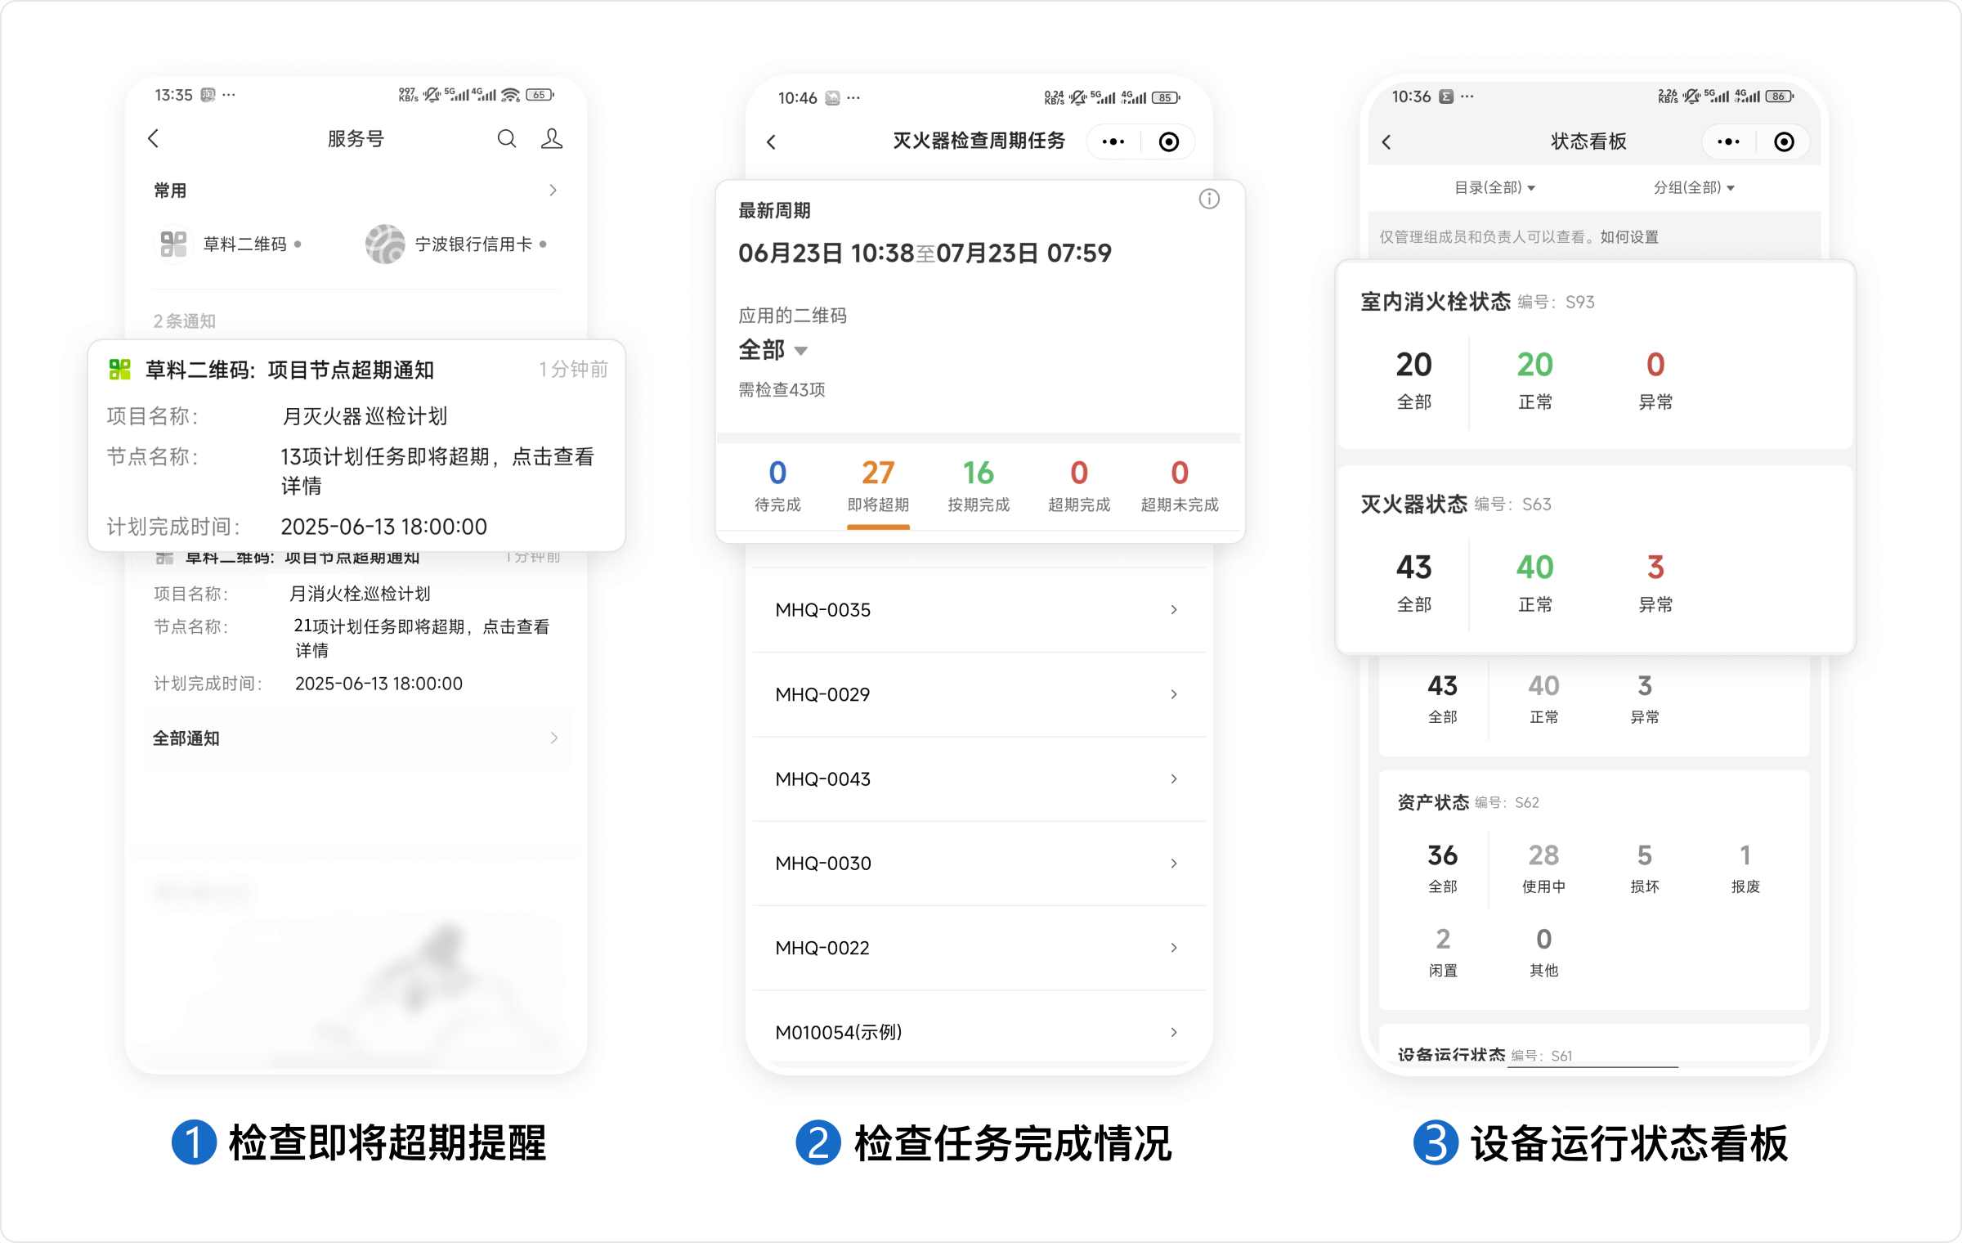Open the 分组(全部) filter dropdown
The height and width of the screenshot is (1243, 1962).
1694,188
